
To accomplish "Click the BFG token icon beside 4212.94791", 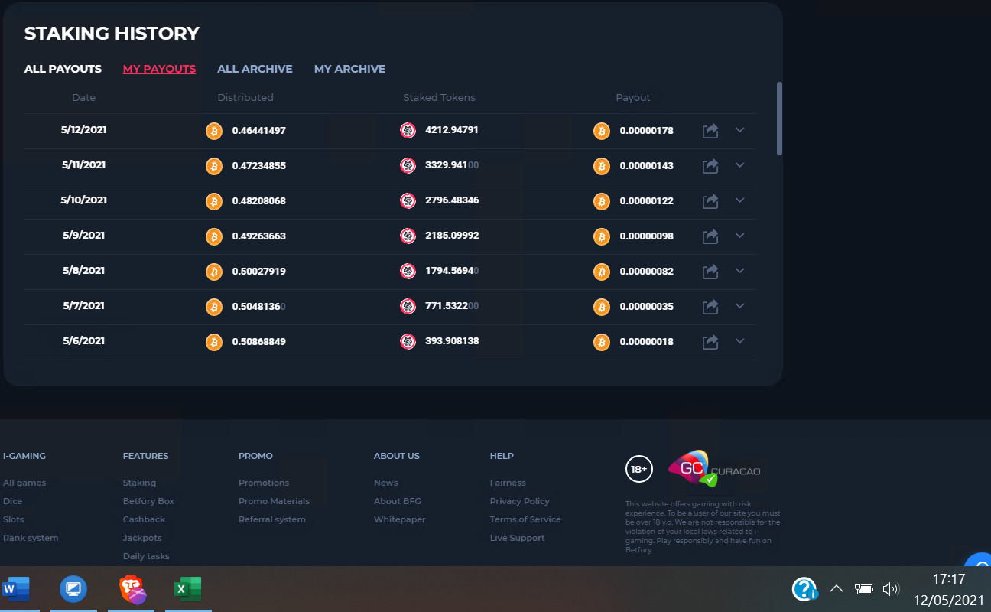I will (x=408, y=130).
